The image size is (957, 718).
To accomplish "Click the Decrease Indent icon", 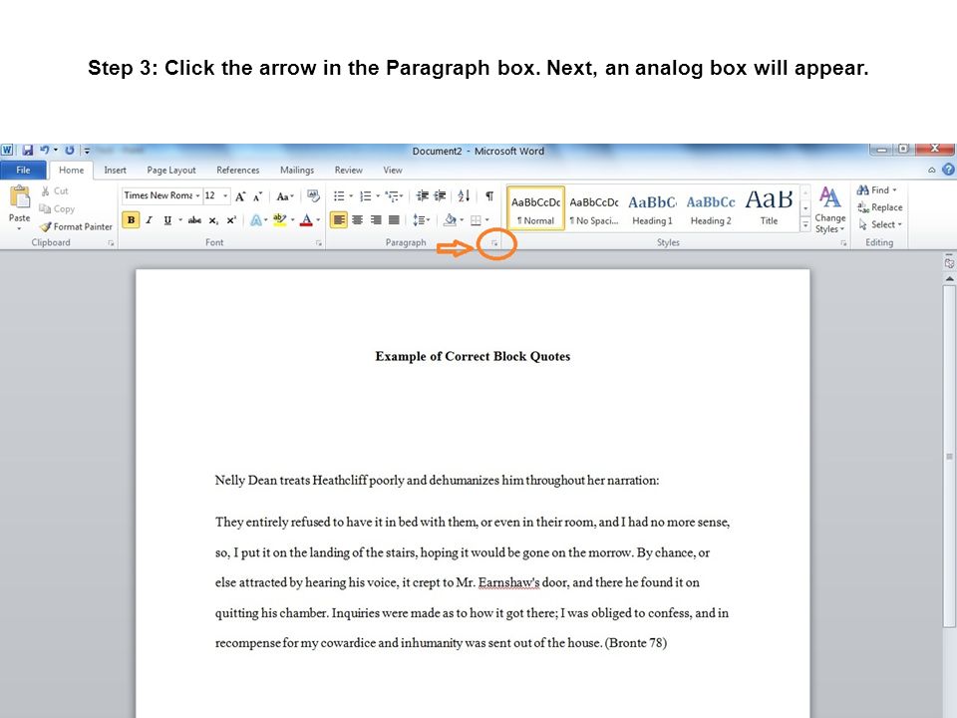I will coord(422,196).
